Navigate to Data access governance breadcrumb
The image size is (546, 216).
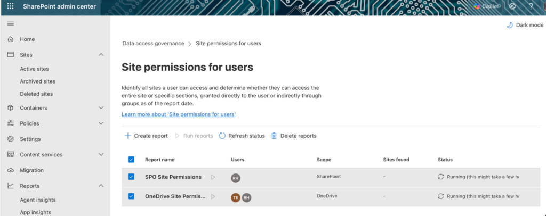[153, 43]
